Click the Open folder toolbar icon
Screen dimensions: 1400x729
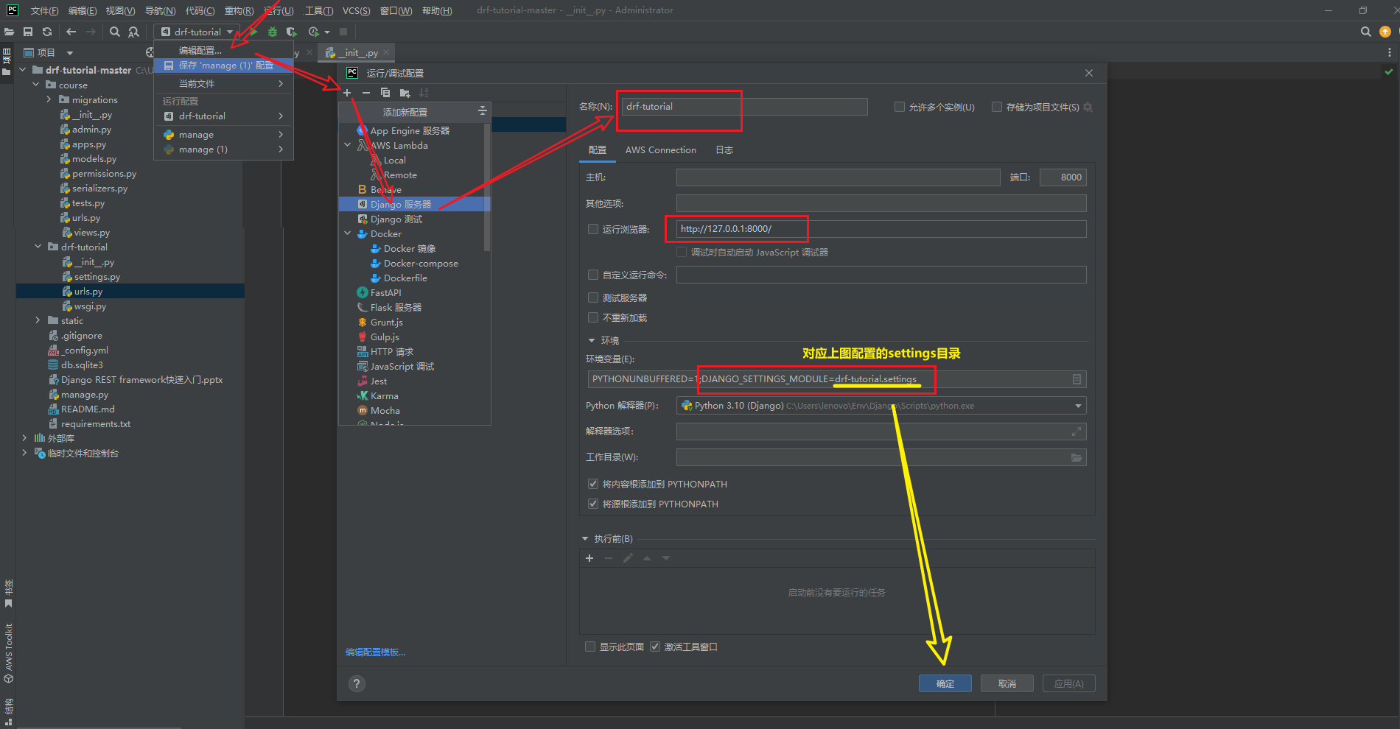pyautogui.click(x=9, y=32)
